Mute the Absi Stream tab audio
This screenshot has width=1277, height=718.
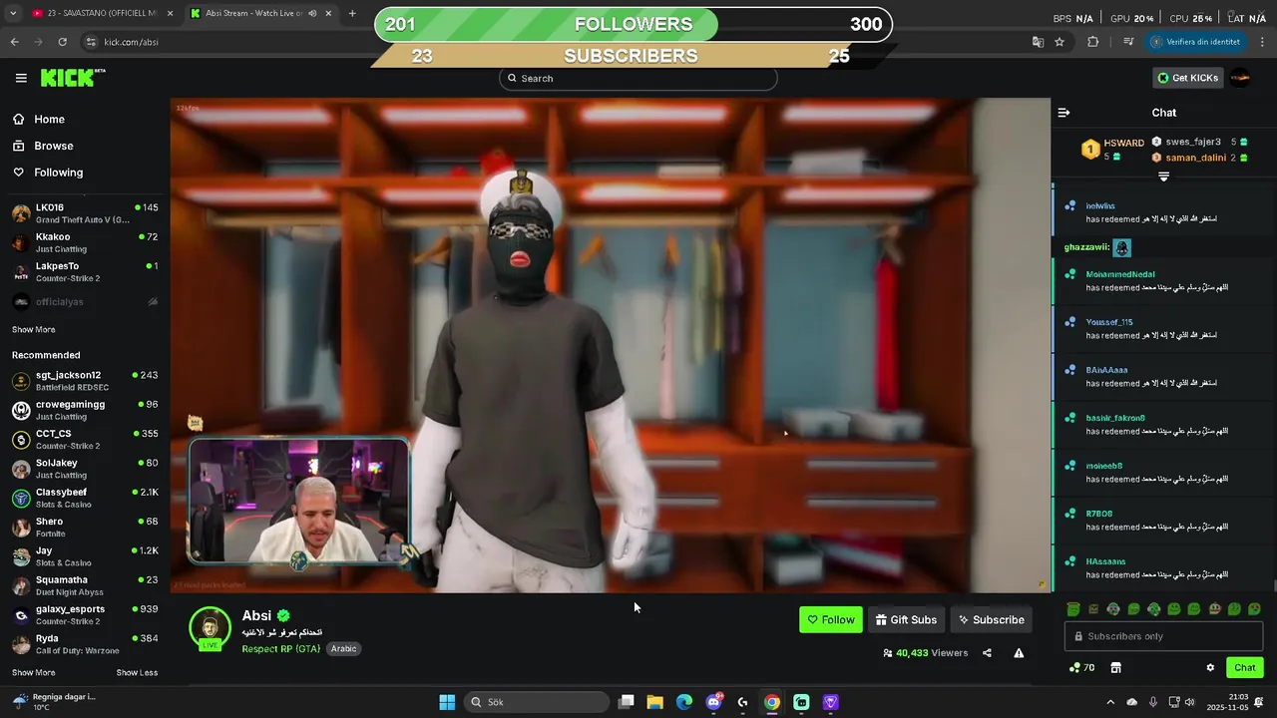point(312,13)
